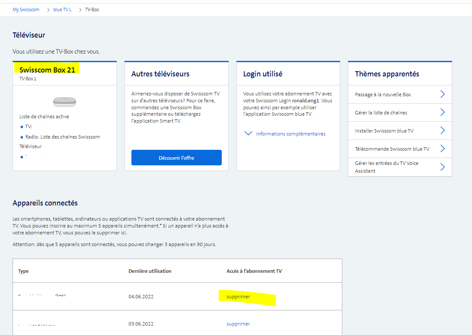Viewport: 472px width, 335px height.
Task: Select the TV-Box breadcrumb item
Action: point(92,9)
